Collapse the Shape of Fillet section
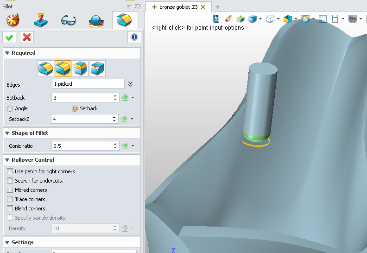This screenshot has height=253, width=367. coord(7,133)
